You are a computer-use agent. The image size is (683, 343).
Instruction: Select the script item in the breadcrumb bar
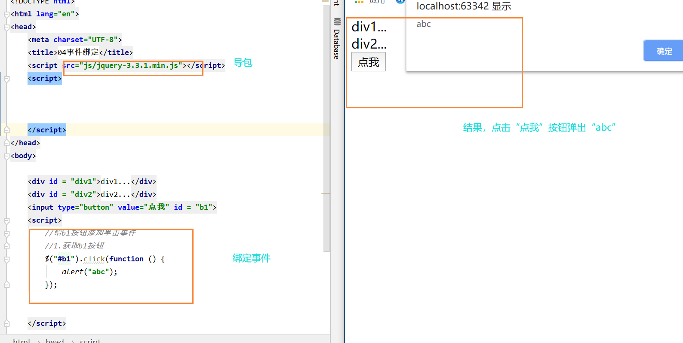(x=90, y=340)
